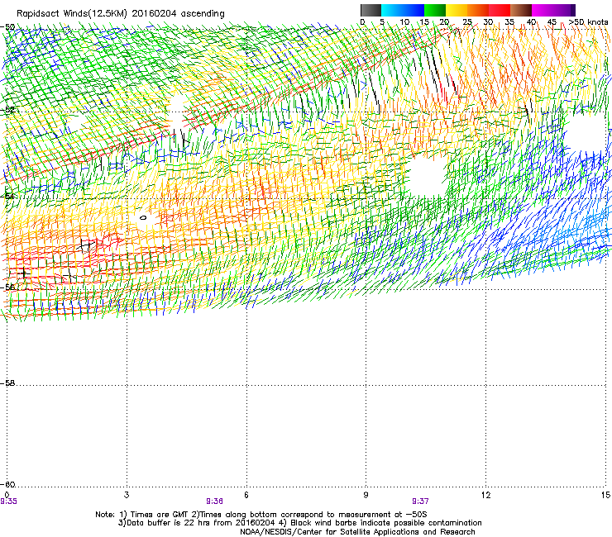Screen dimensions: 612x537
Task: Click the latitude label '-58'
Action: tap(7, 383)
